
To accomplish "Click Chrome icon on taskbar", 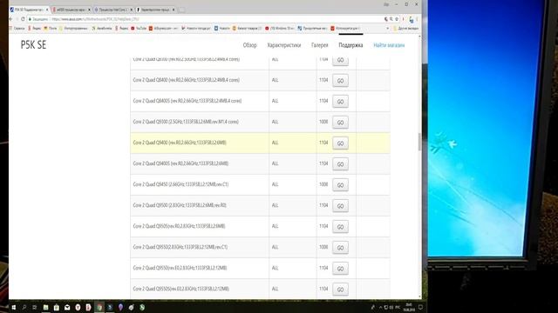I will point(99,307).
